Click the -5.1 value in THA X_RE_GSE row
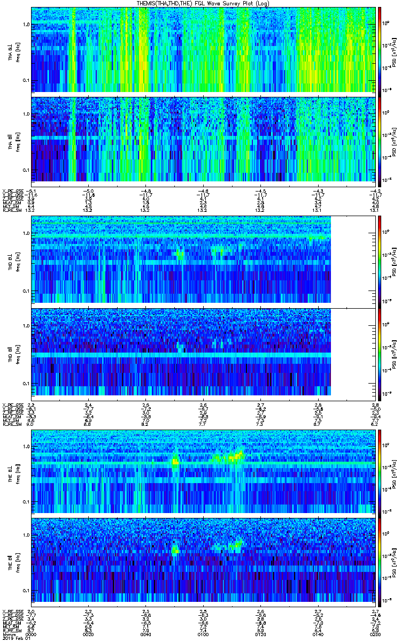This screenshot has width=401, height=642. 31,190
